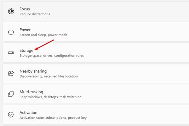Select the Multi-tasking title
189x126 pixels.
[x=31, y=92]
